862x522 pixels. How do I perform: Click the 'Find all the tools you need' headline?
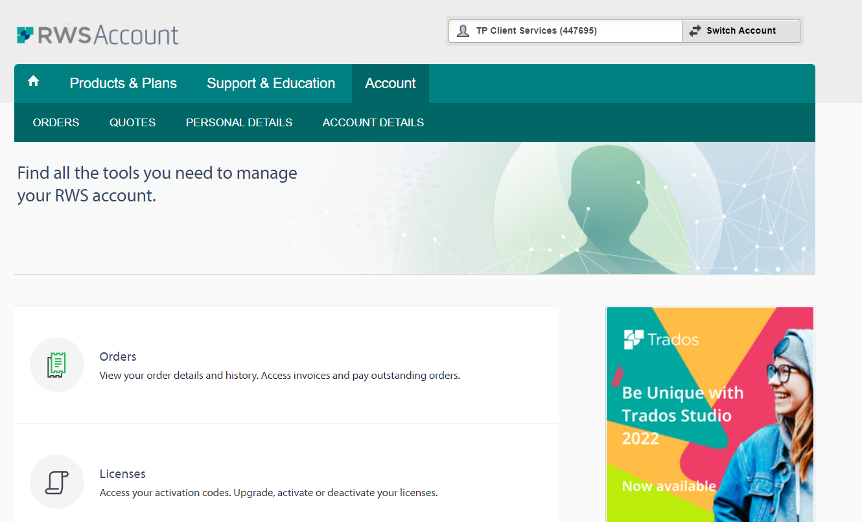click(157, 184)
